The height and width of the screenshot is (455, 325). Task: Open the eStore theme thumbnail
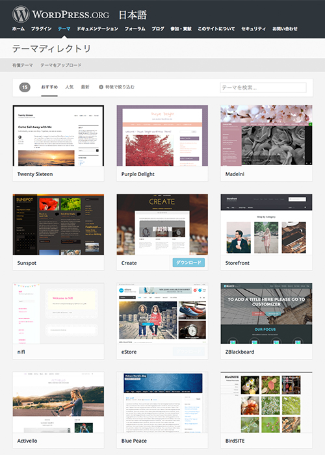[162, 313]
